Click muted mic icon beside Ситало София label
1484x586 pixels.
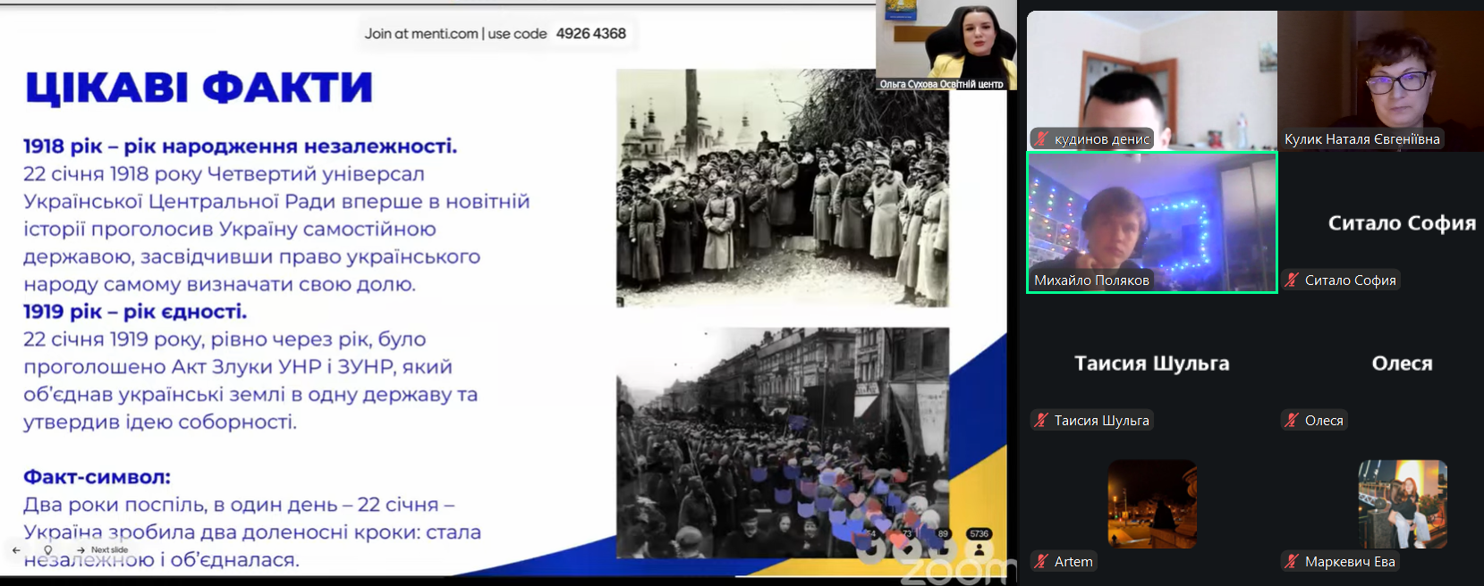(1292, 280)
